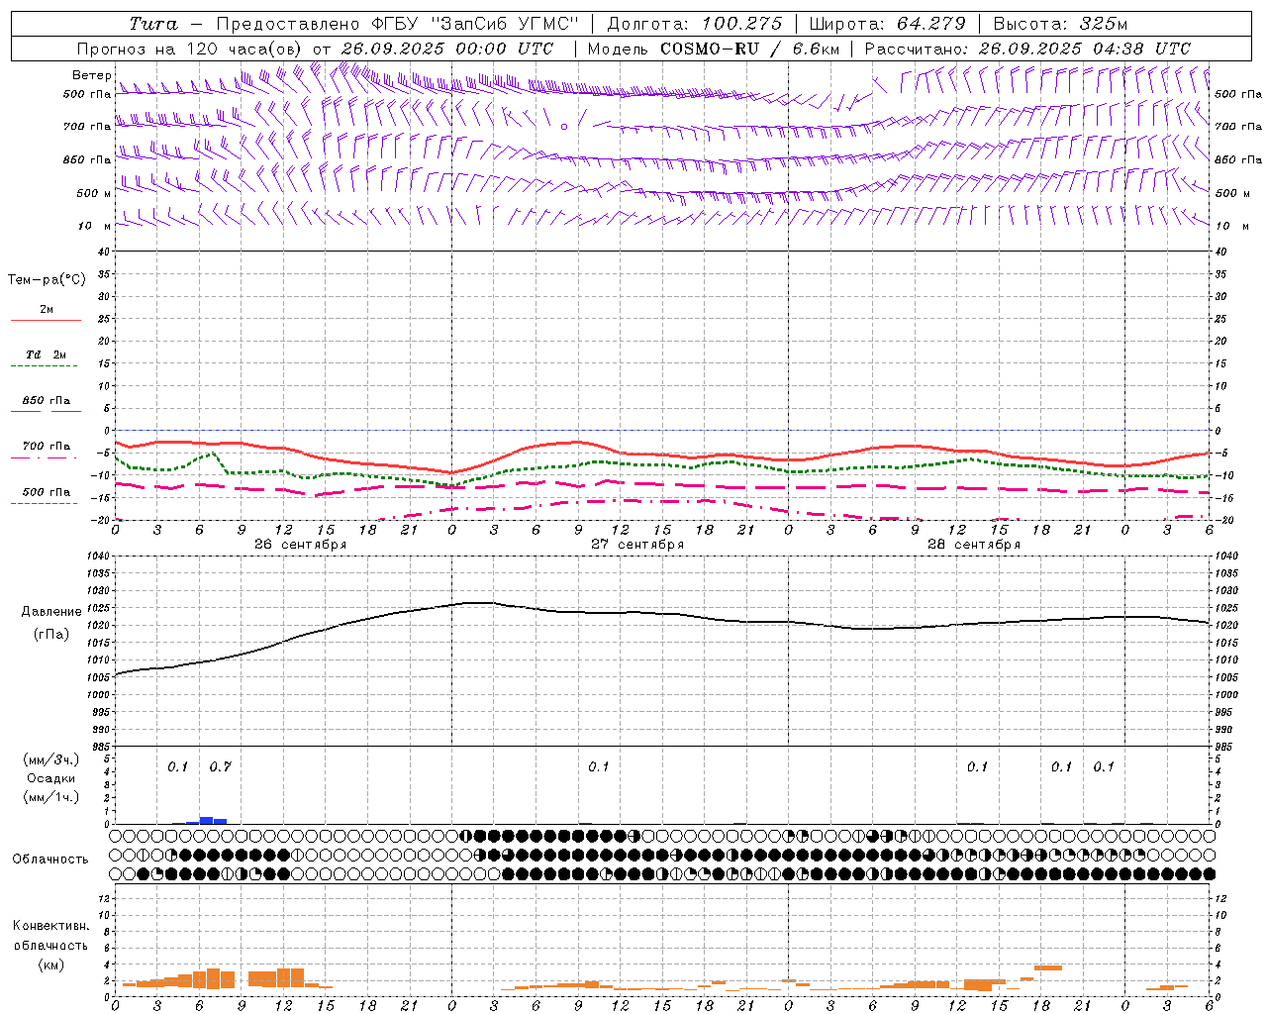The width and height of the screenshot is (1267, 1014).
Task: Click the "850 гПа" temperature legend entry
Action: 46,401
